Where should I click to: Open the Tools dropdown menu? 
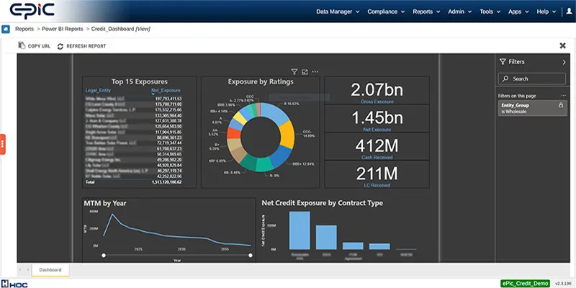coord(490,12)
